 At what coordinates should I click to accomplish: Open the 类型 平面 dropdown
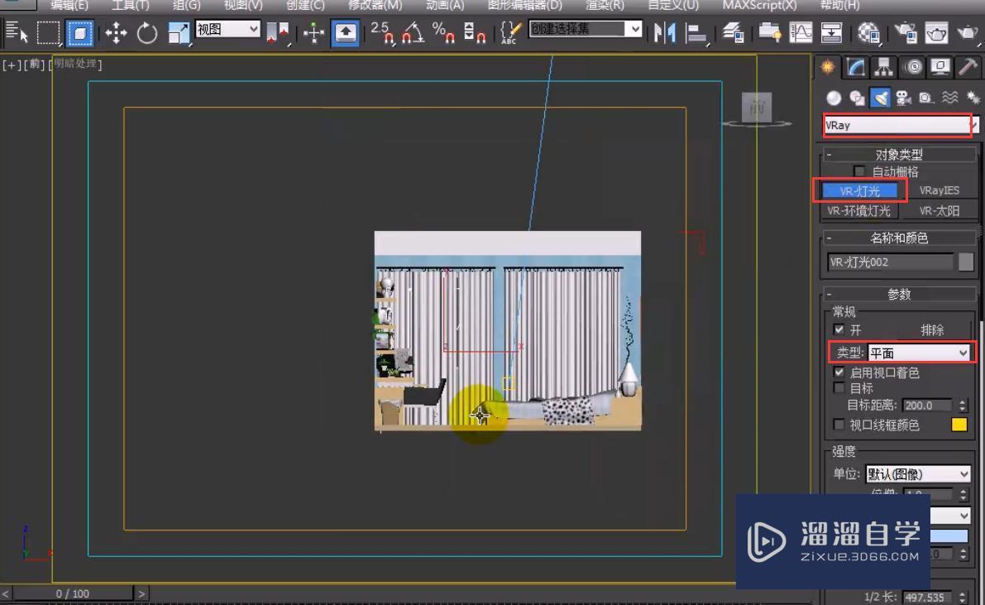click(x=918, y=353)
